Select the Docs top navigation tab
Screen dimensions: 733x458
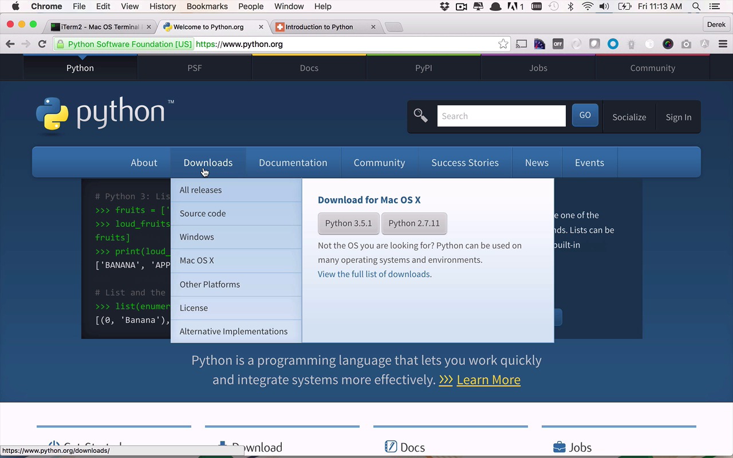click(x=309, y=68)
